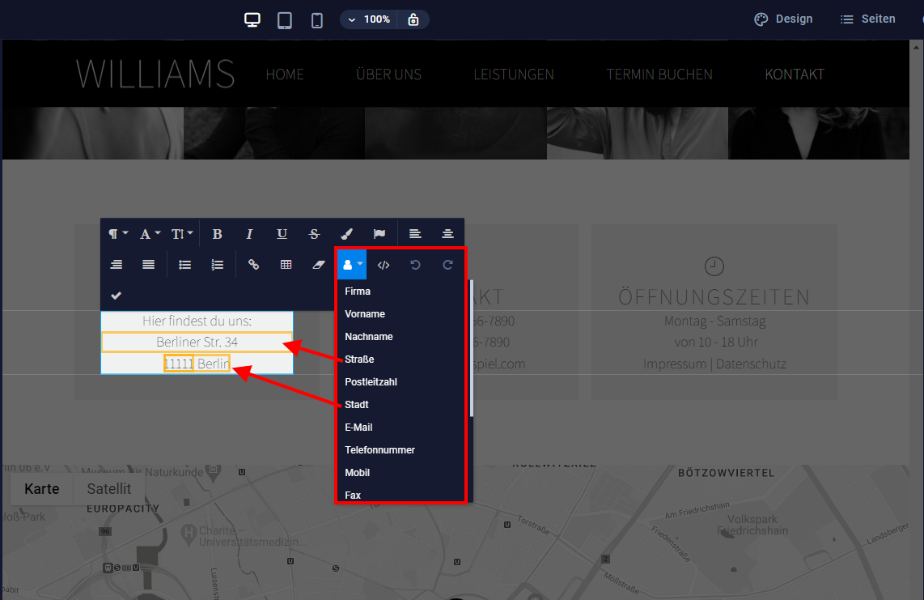Switch map to Satellit view
Viewport: 924px width, 600px height.
click(109, 489)
